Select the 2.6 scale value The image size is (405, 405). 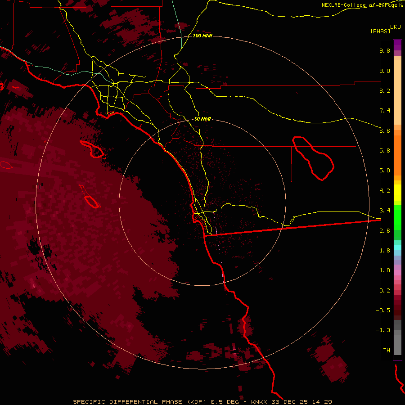385,231
